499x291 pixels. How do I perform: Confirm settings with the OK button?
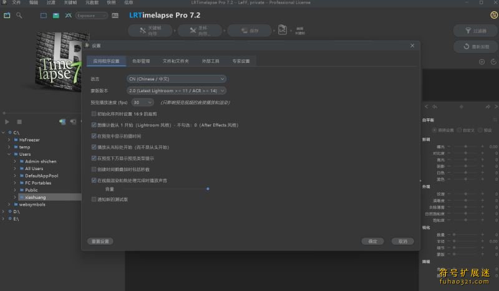click(x=372, y=241)
